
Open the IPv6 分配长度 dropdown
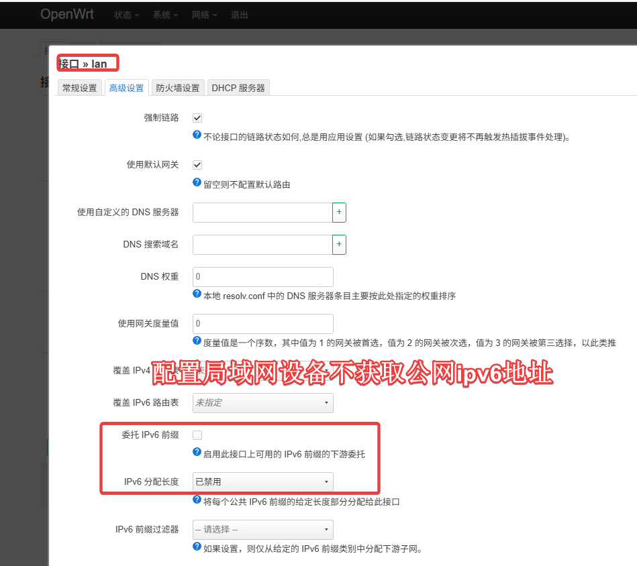click(262, 482)
